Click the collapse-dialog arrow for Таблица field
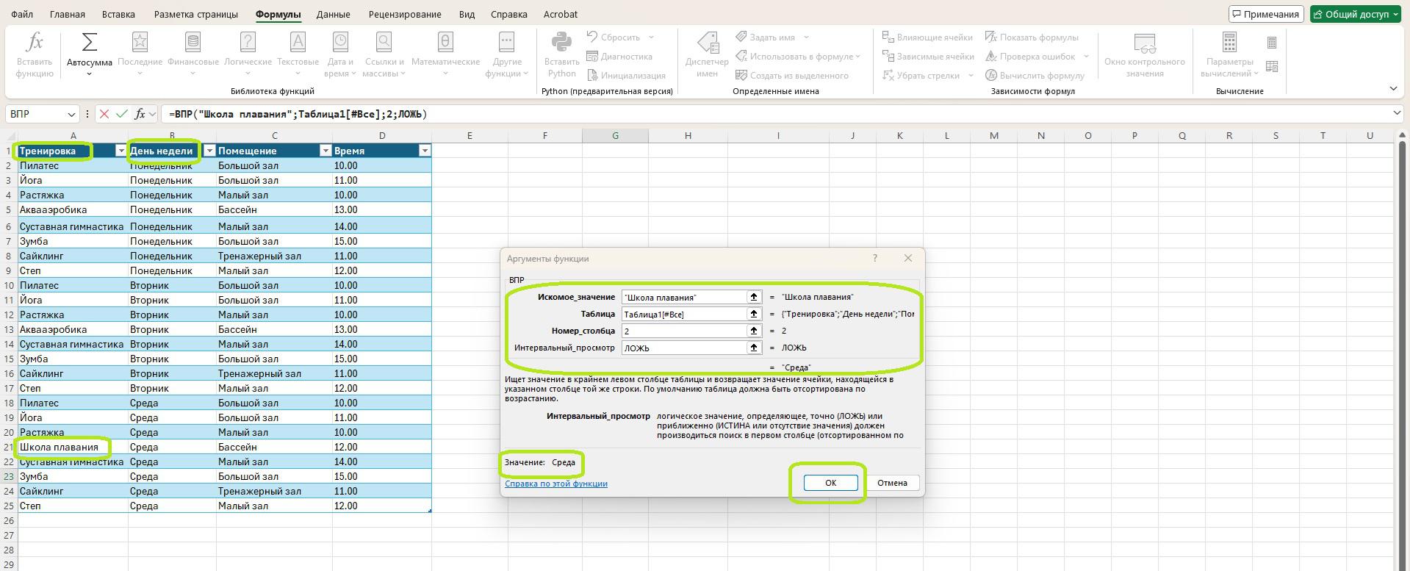 (x=754, y=314)
